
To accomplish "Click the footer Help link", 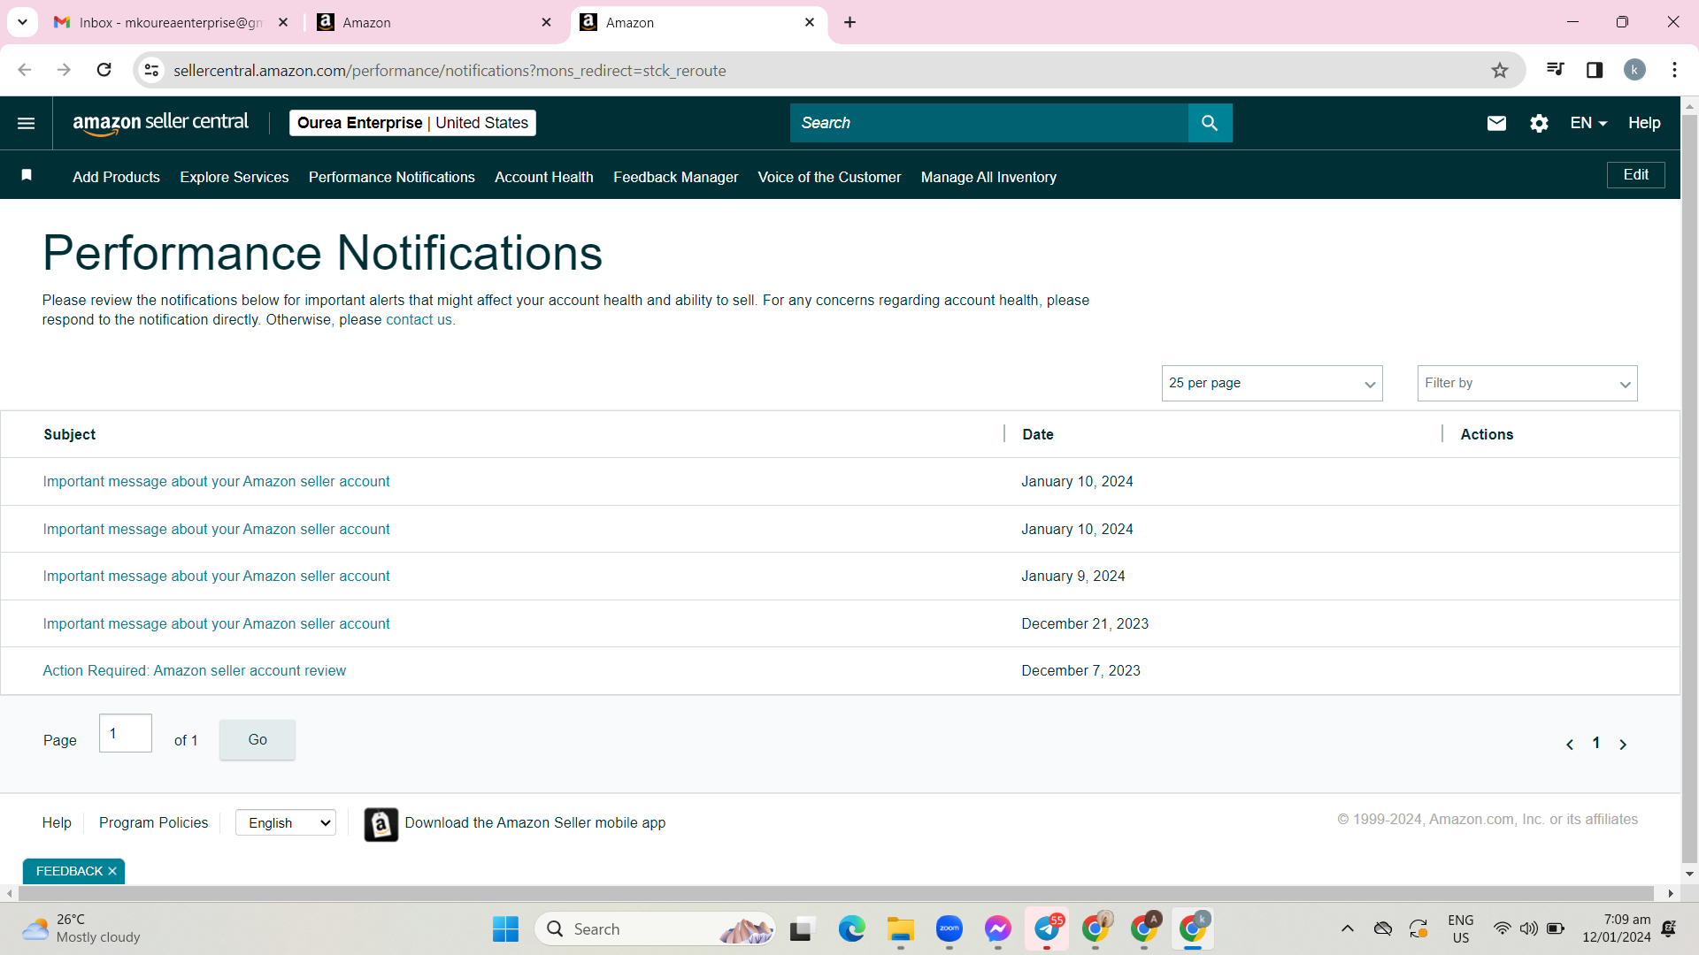I will click(x=57, y=823).
